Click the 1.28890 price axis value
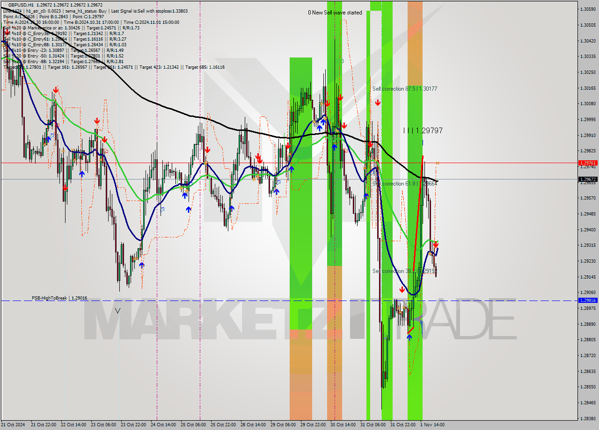Image resolution: width=599 pixels, height=430 pixels. 588,324
